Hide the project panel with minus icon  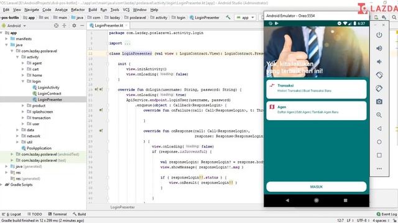pyautogui.click(x=82, y=25)
